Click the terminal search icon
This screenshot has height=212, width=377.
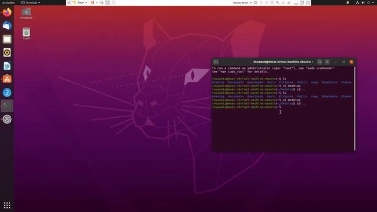[x=319, y=62]
